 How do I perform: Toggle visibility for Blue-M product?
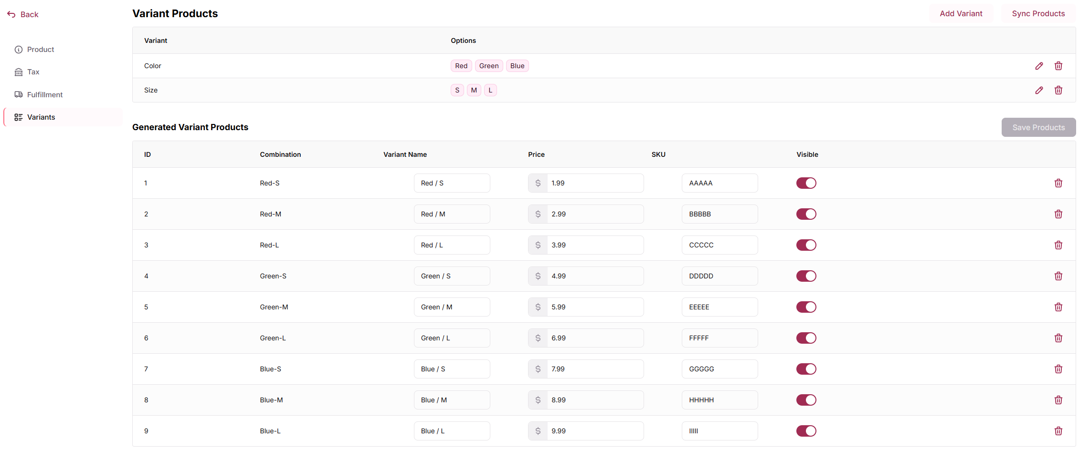(806, 400)
